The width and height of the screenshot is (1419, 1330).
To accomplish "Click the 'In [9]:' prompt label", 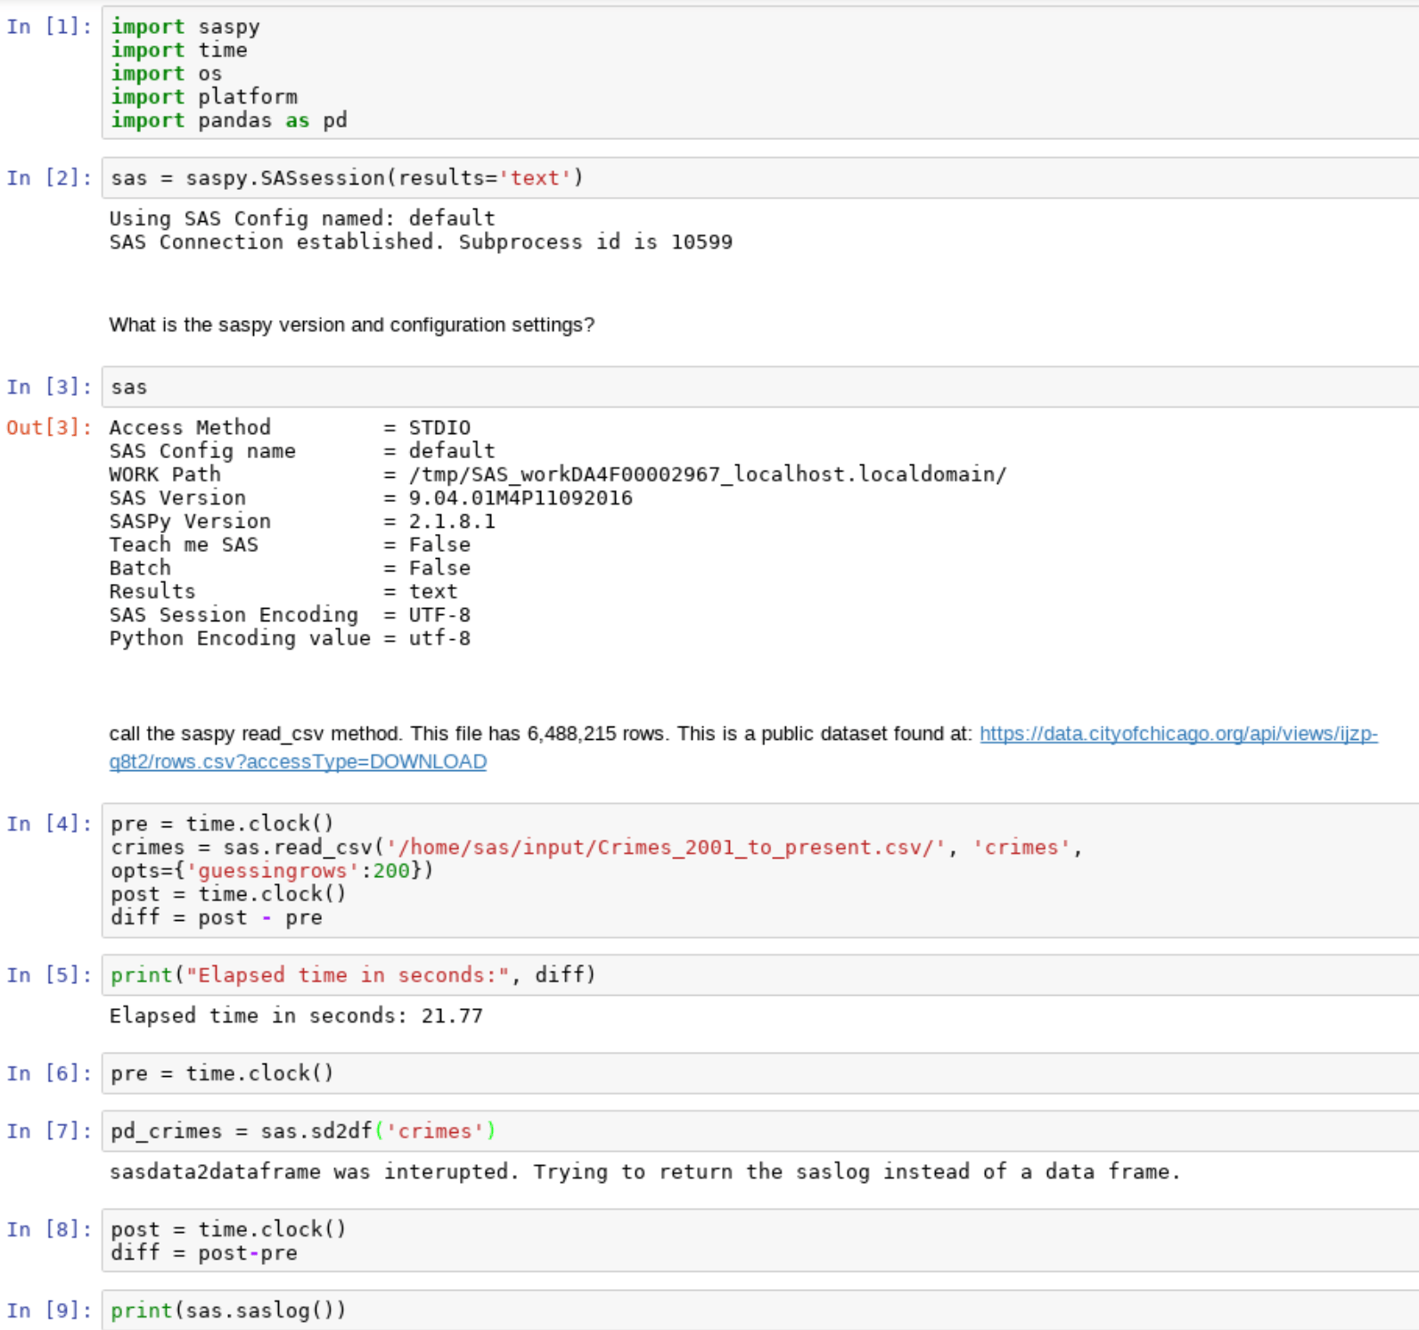I will pyautogui.click(x=49, y=1310).
